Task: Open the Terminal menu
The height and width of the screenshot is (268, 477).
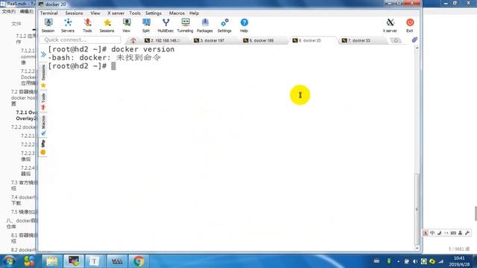Action: [x=49, y=13]
